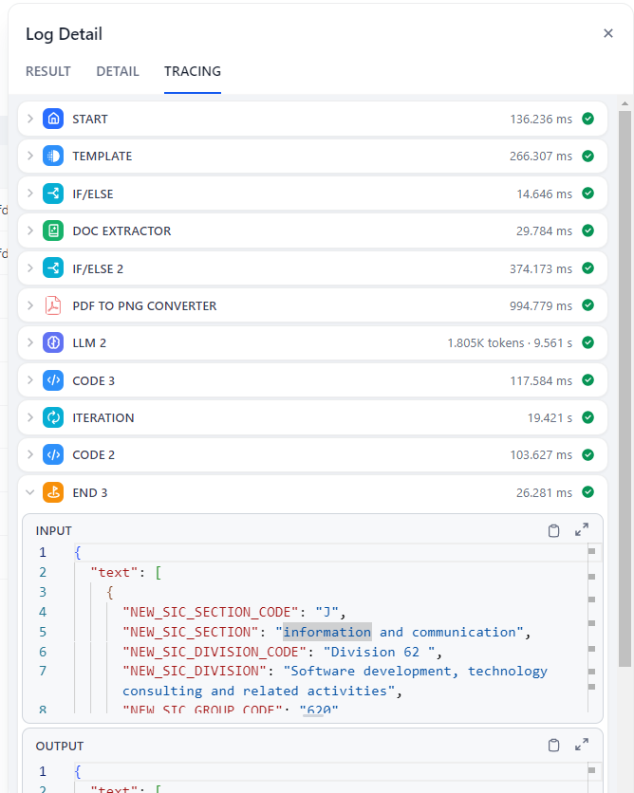Copy the INPUT JSON to clipboard
The height and width of the screenshot is (793, 634).
tap(554, 530)
